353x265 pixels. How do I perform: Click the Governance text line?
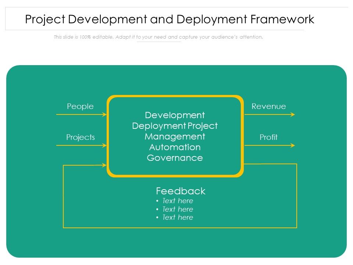pos(175,158)
